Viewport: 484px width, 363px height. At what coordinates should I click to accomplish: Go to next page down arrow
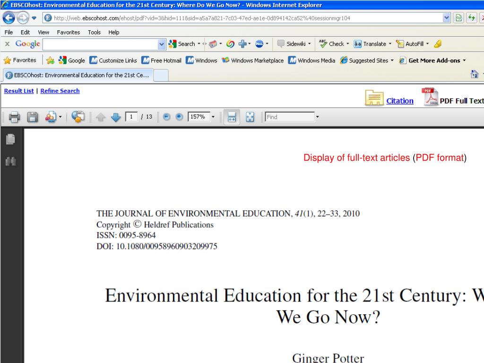115,117
